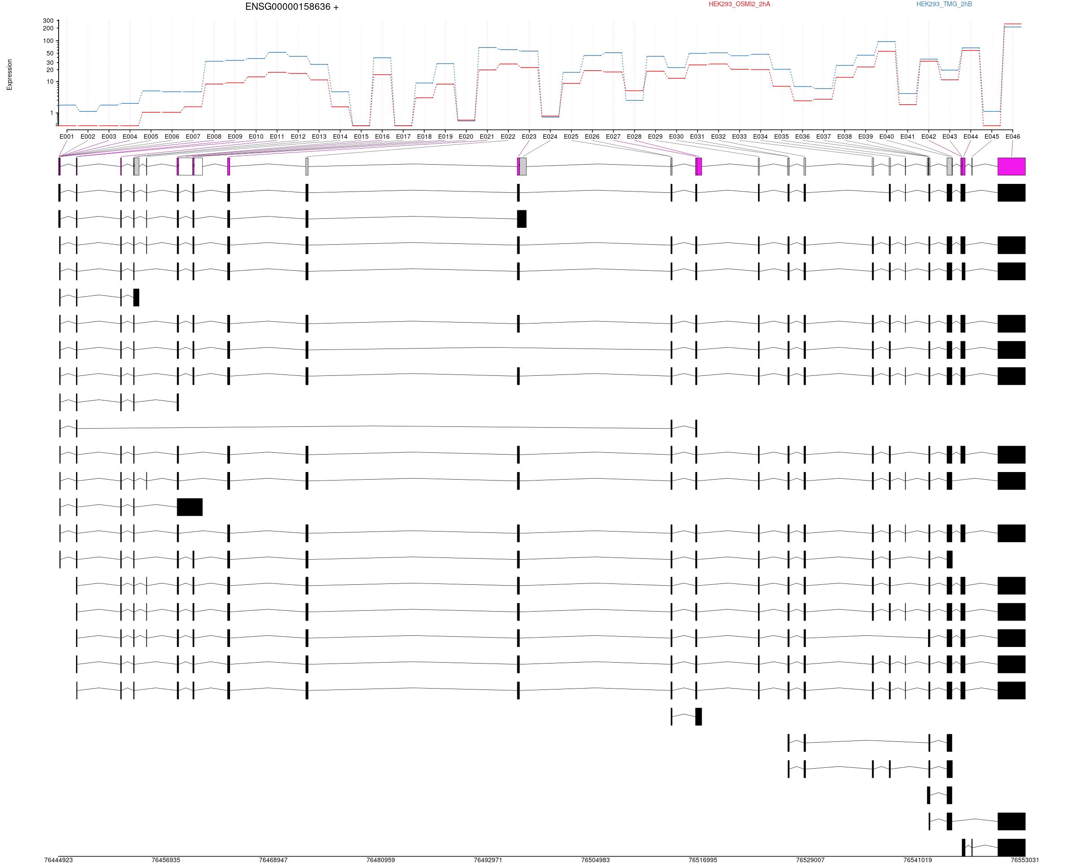Click the E016 exon bin label

(x=382, y=136)
